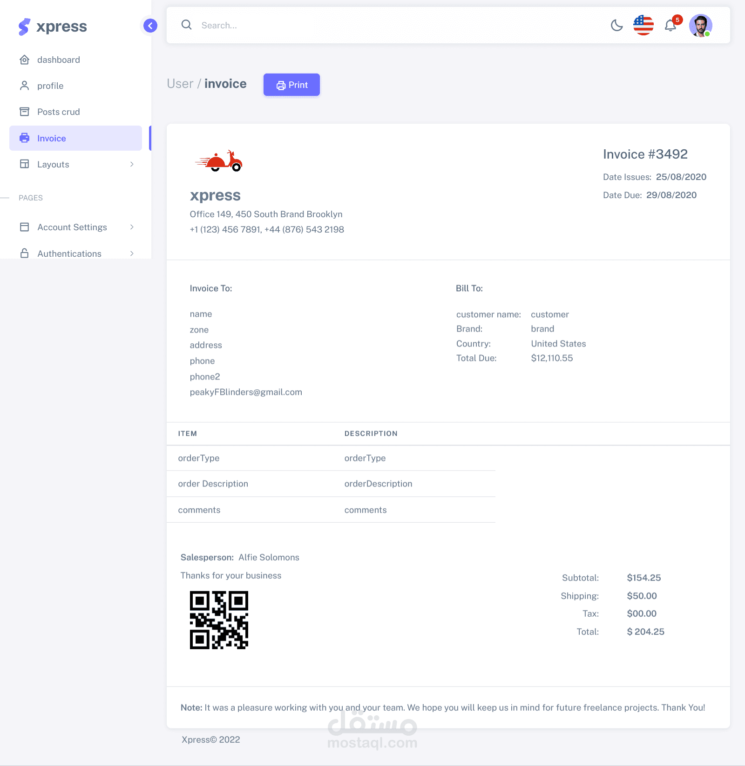Open language selector US flag
745x766 pixels.
pyautogui.click(x=643, y=25)
